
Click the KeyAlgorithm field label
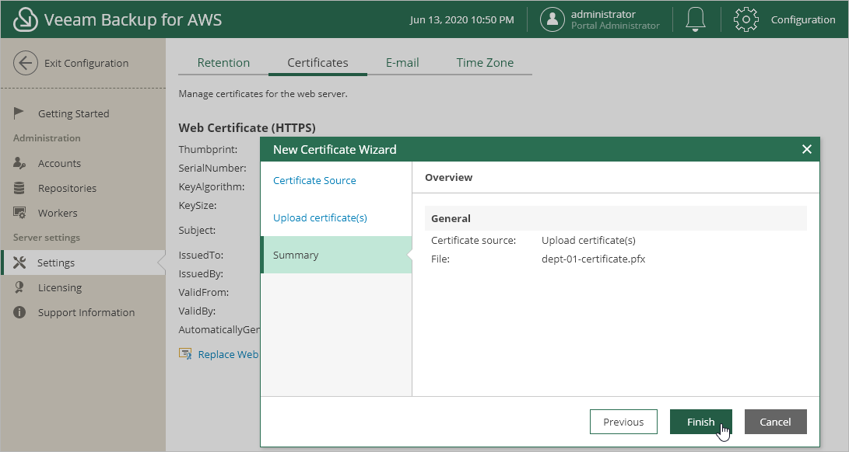click(x=212, y=186)
